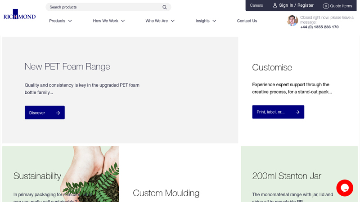Click the Discover button
The width and height of the screenshot is (360, 202).
(x=45, y=113)
